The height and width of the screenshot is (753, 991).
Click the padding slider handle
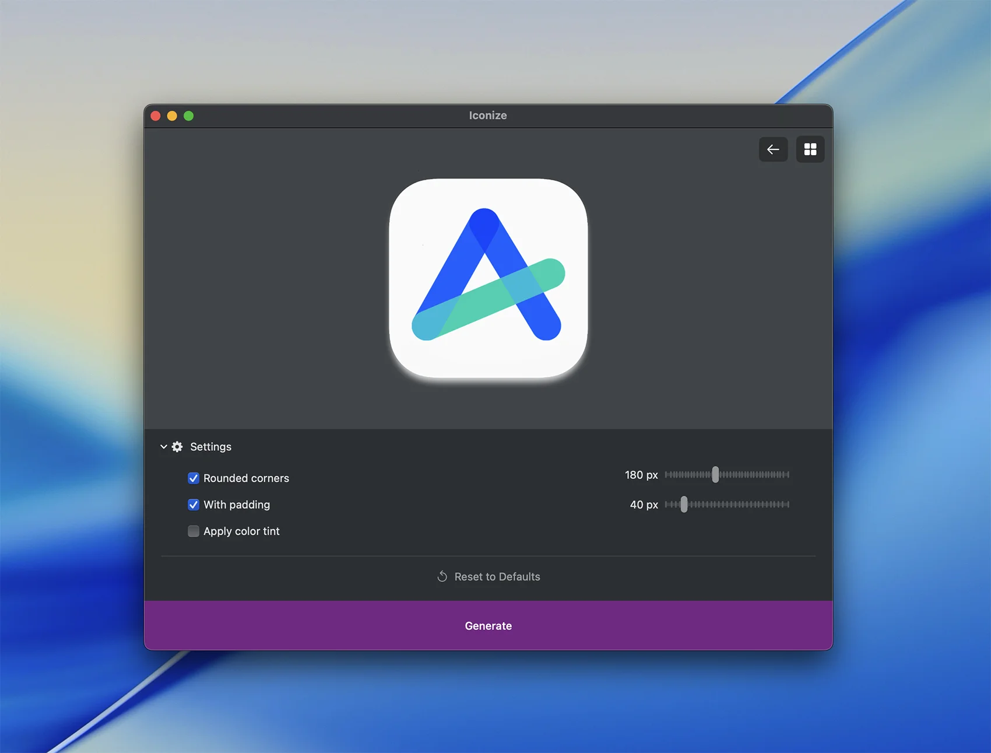(684, 505)
